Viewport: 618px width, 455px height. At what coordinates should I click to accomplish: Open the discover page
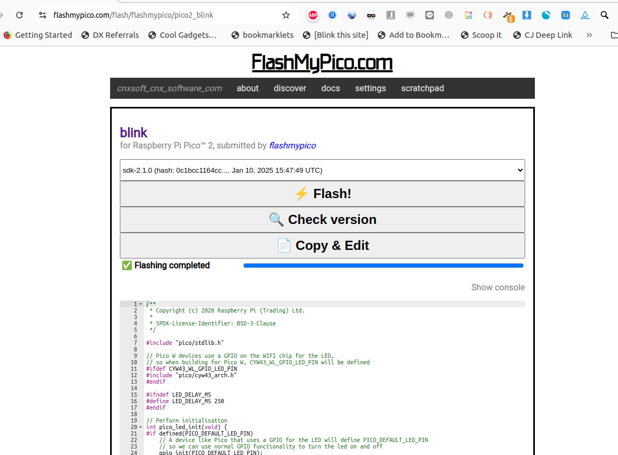pyautogui.click(x=290, y=89)
